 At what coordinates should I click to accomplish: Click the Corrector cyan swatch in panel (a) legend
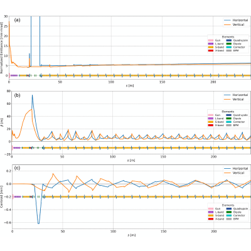[229, 47]
